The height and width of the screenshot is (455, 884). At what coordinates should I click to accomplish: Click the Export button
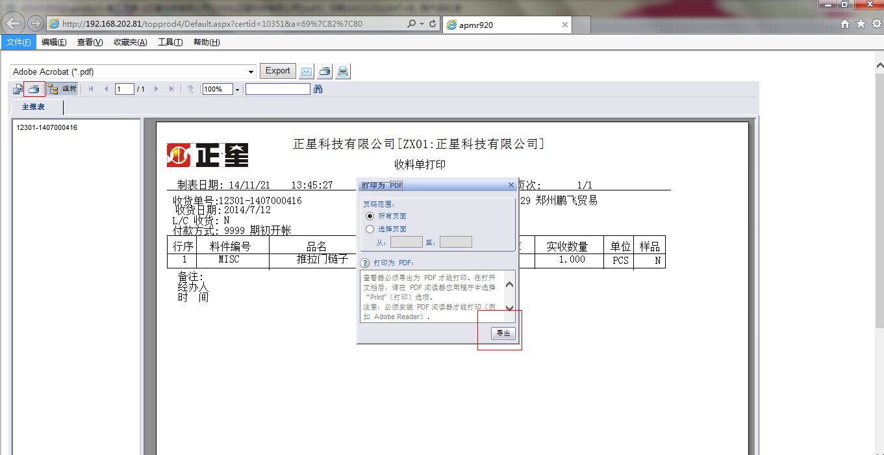(x=277, y=71)
